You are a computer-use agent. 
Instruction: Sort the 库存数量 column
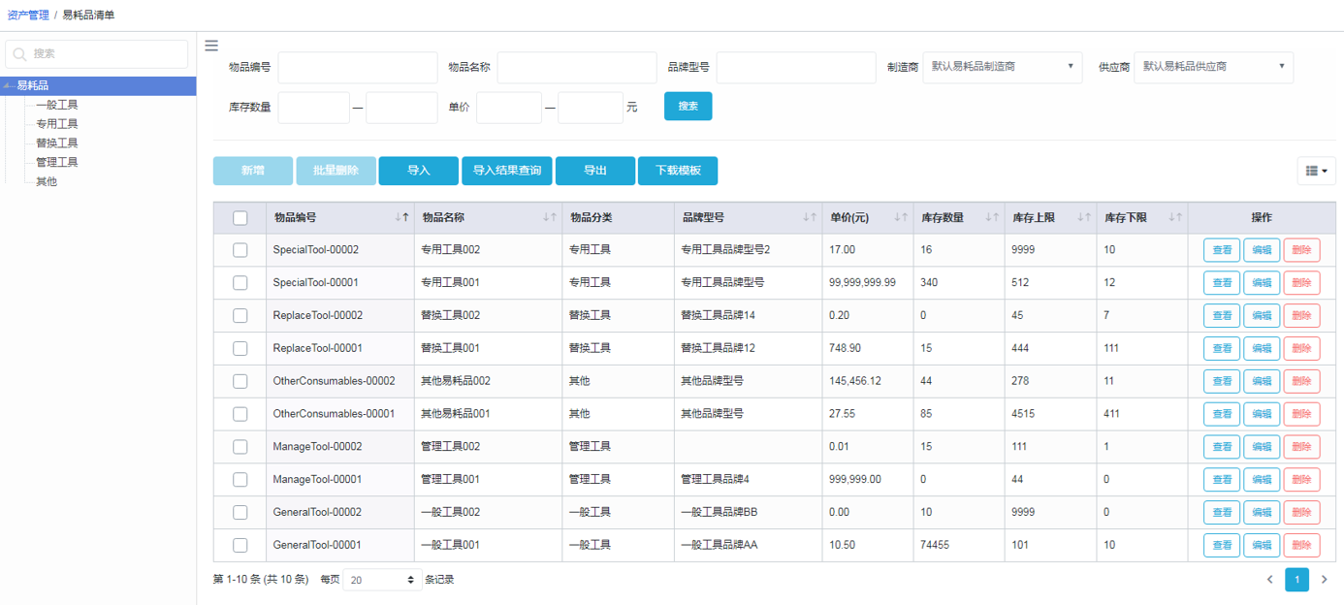click(x=994, y=217)
